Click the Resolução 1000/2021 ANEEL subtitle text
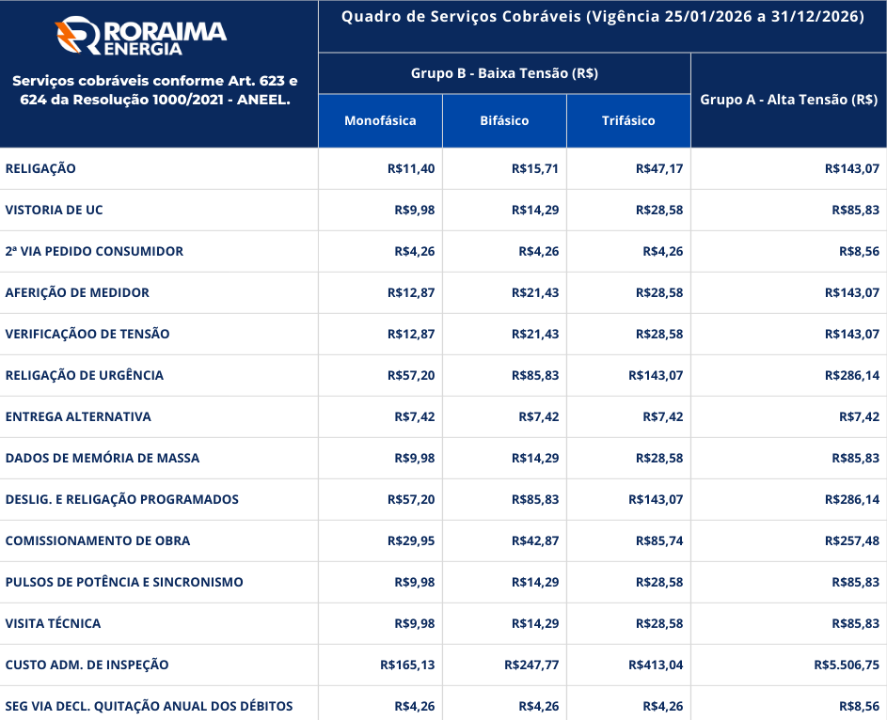Viewport: 887px width, 720px height. click(154, 90)
